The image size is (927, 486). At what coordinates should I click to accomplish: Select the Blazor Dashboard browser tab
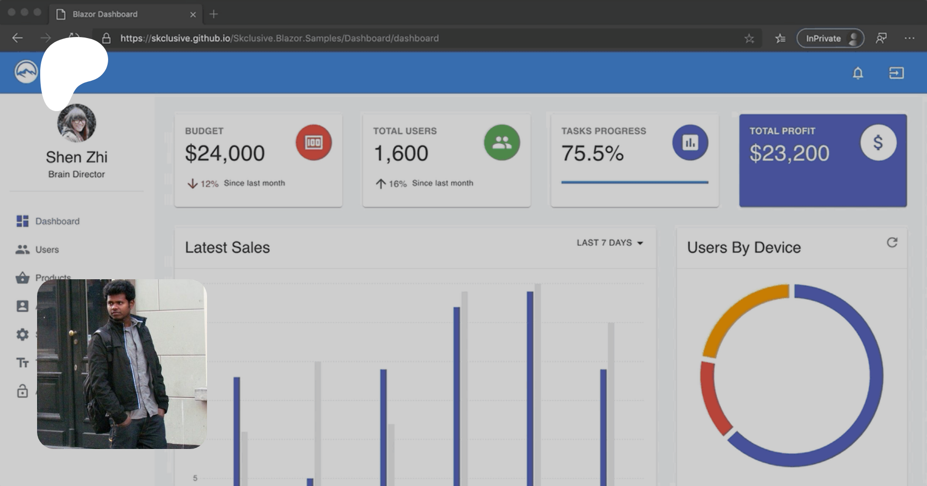pos(105,14)
